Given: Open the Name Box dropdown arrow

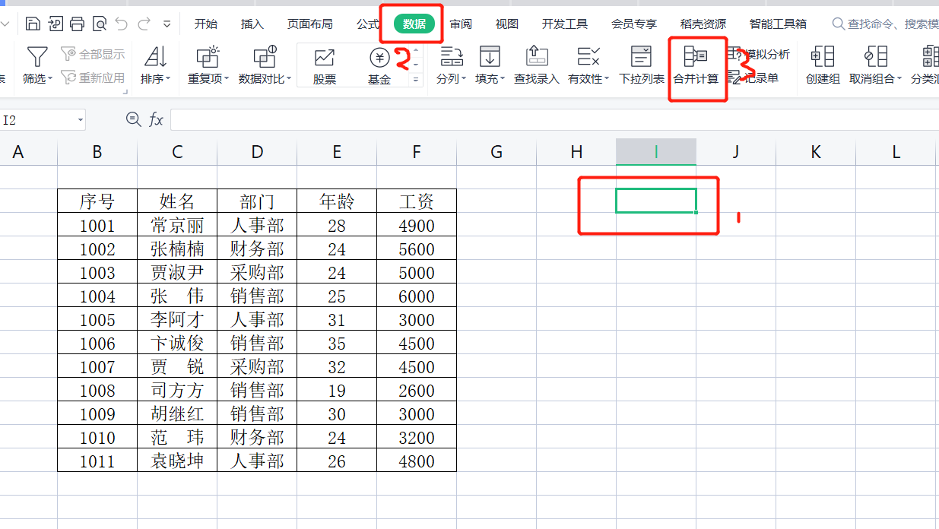Looking at the screenshot, I should click(x=80, y=120).
